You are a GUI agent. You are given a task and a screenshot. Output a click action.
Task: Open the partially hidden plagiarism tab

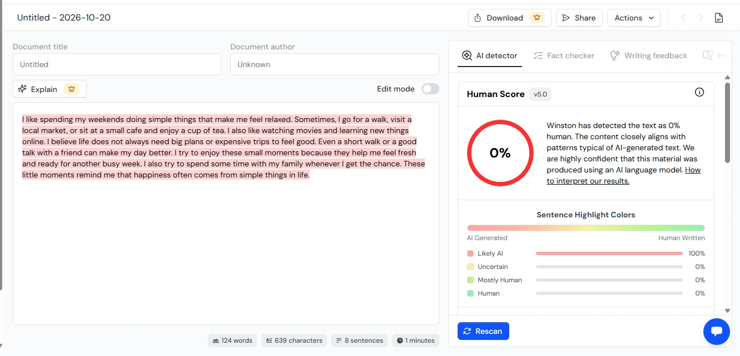(x=716, y=55)
